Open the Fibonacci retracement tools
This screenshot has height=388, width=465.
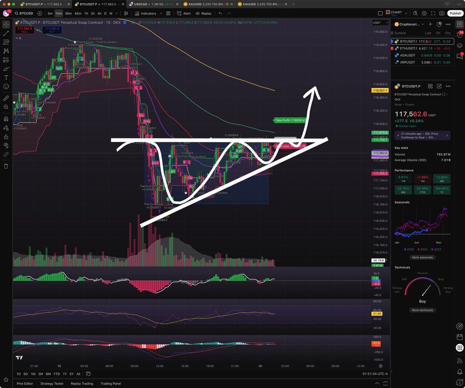pyautogui.click(x=6, y=42)
